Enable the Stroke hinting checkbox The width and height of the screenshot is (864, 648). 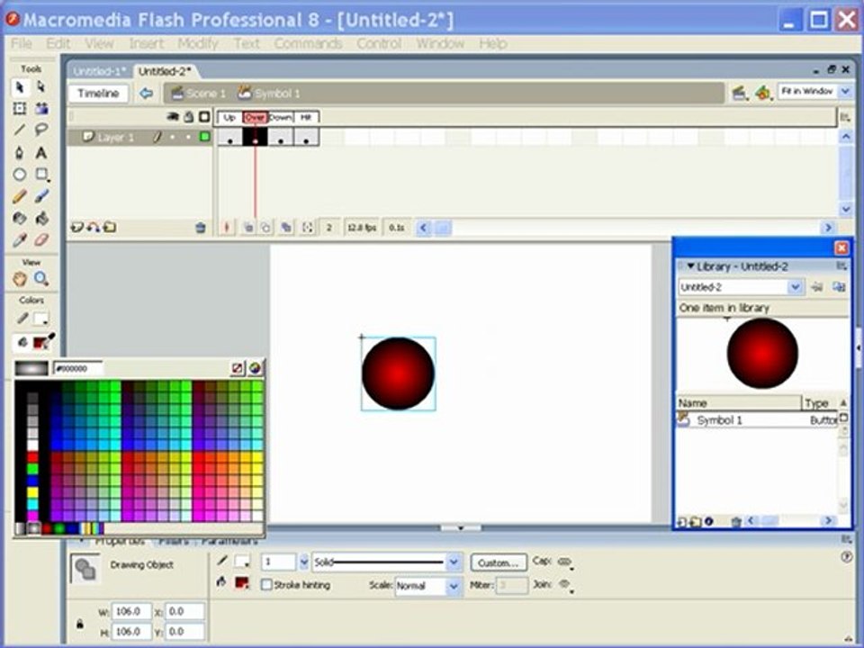(266, 585)
